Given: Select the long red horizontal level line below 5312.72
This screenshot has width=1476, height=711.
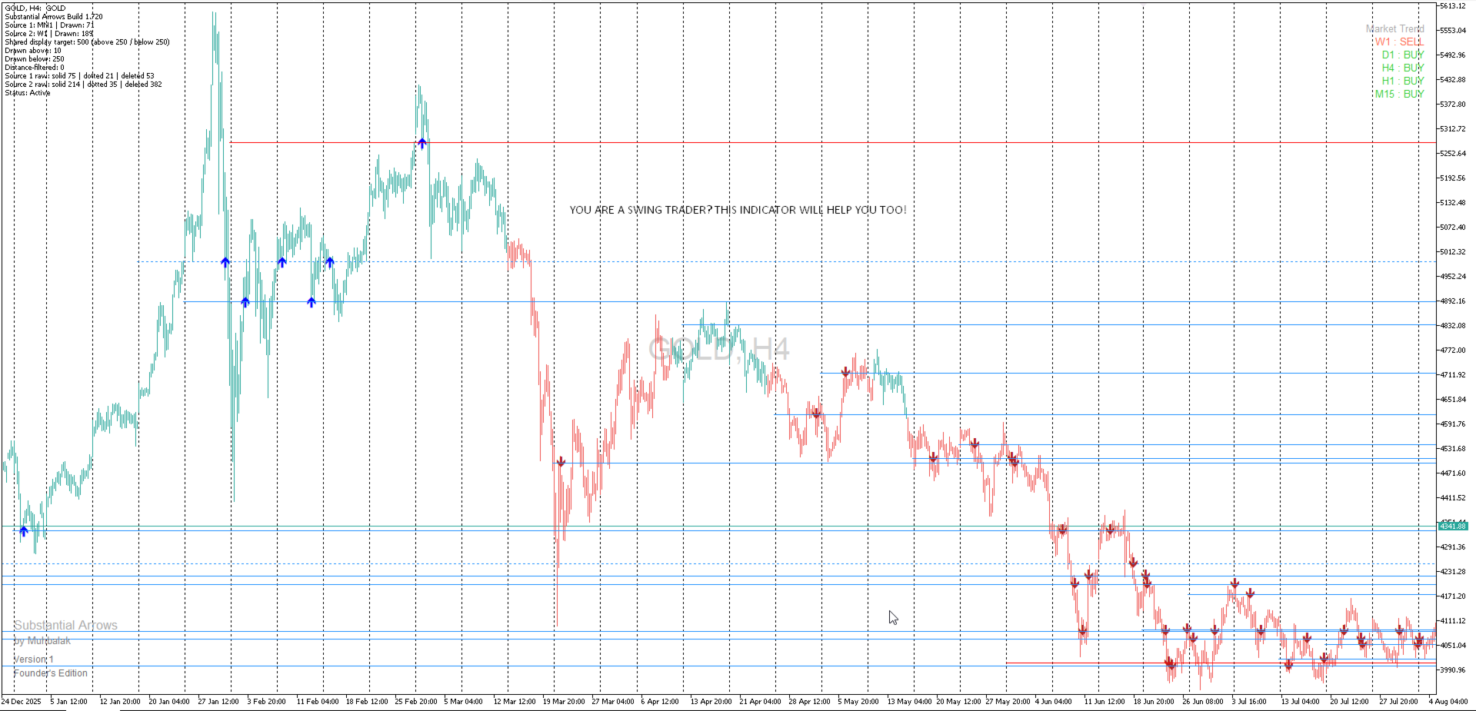Looking at the screenshot, I should coord(833,142).
